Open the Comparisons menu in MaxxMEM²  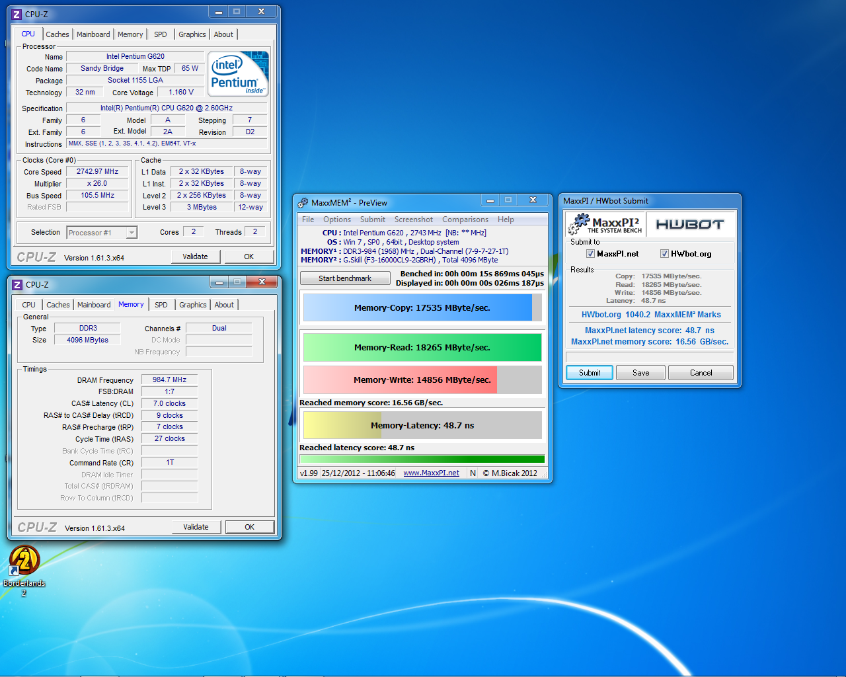pyautogui.click(x=465, y=219)
